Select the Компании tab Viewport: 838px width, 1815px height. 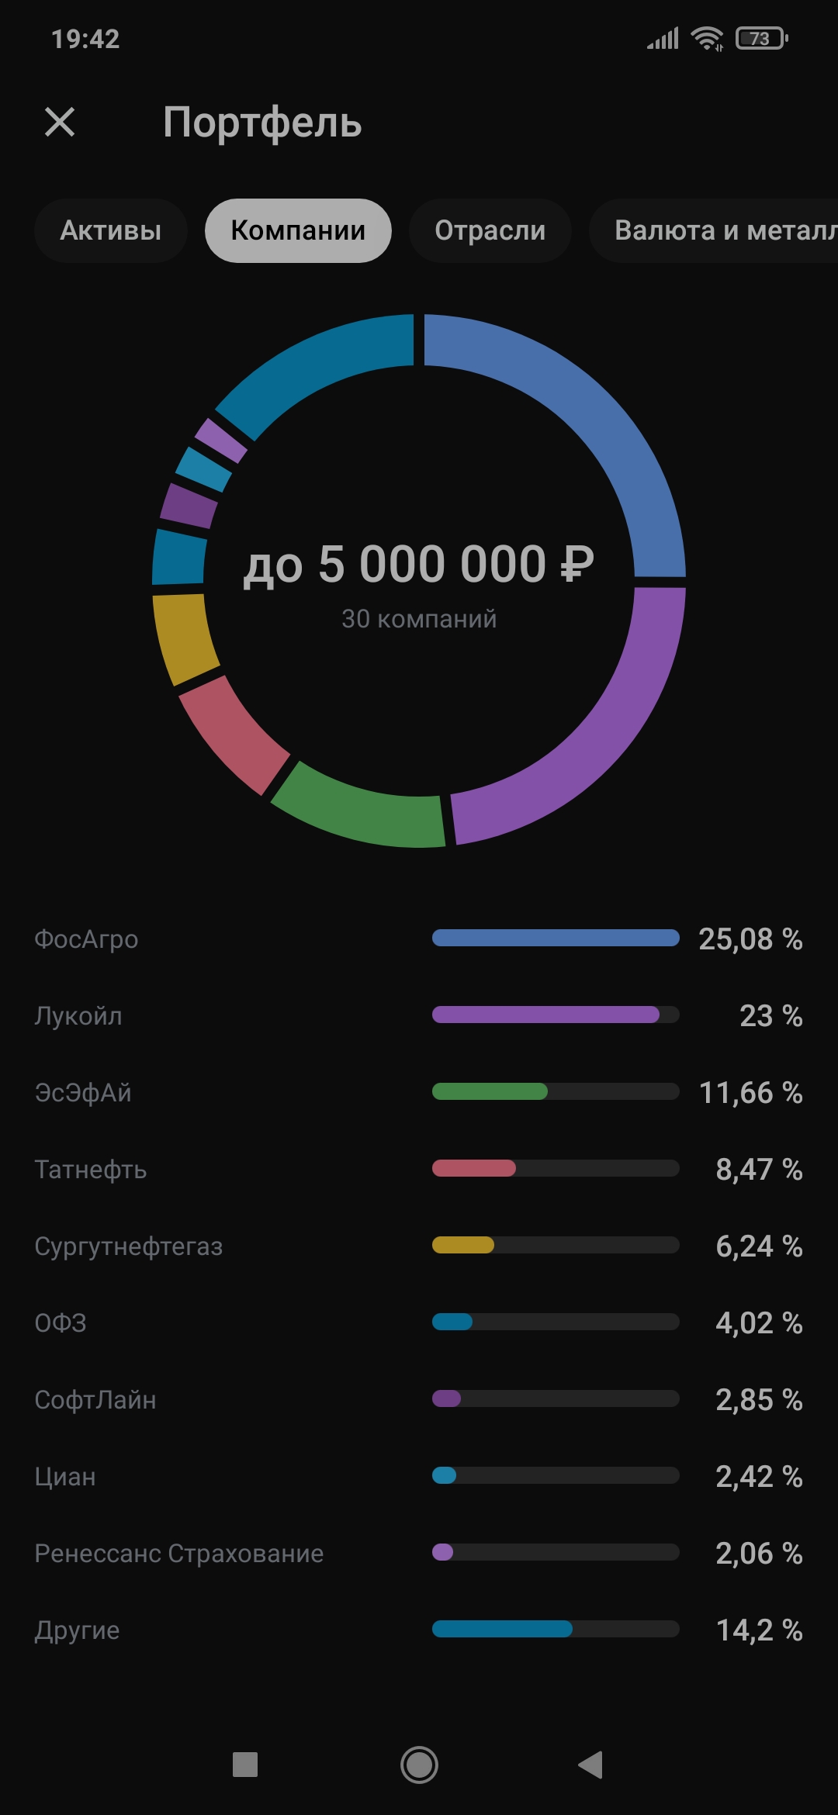click(298, 230)
